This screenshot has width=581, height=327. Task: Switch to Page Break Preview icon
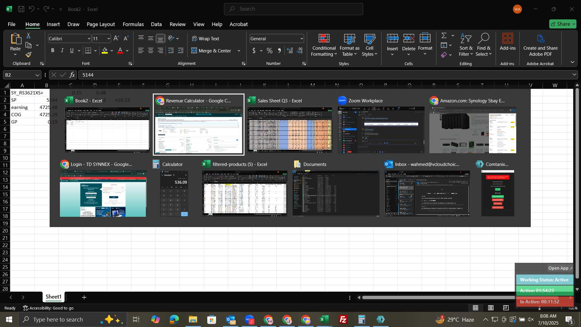point(506,308)
